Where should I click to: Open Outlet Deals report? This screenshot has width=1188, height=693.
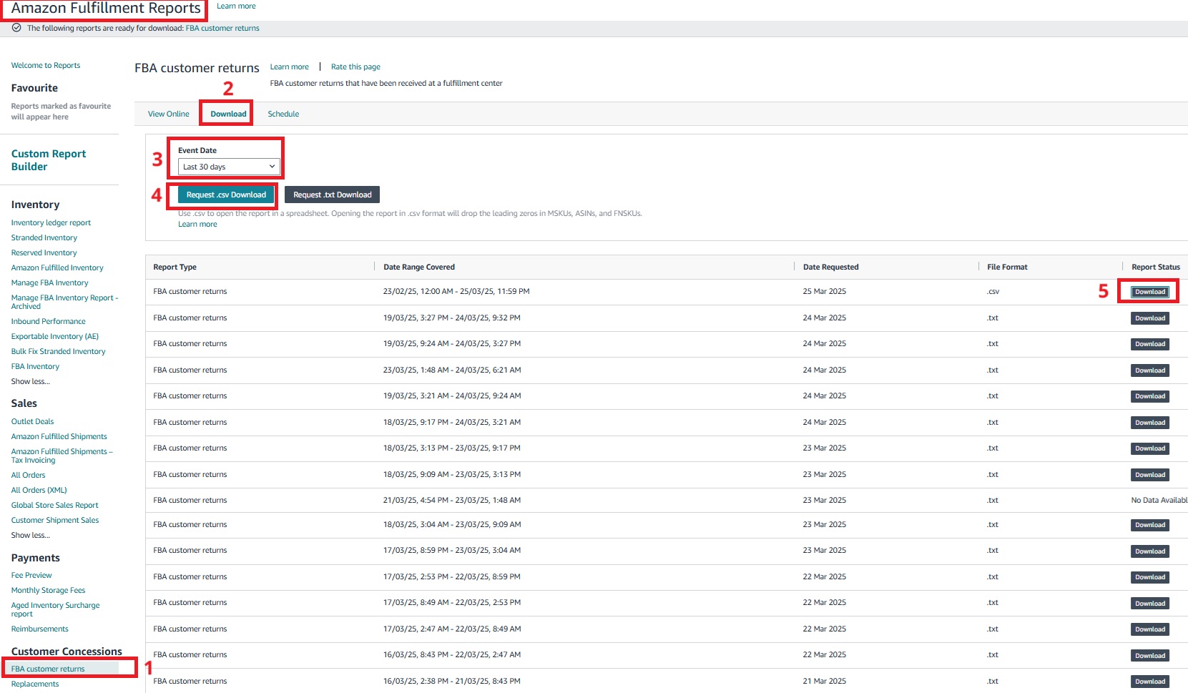[32, 421]
